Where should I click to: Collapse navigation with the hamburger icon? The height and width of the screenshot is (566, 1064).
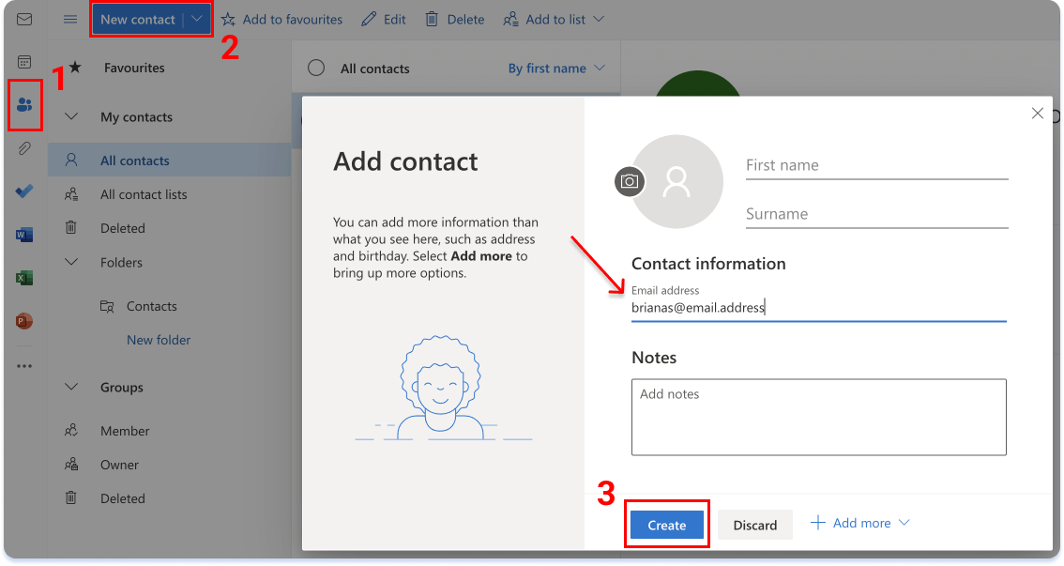69,18
